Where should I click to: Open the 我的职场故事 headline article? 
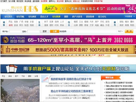coord(71,79)
